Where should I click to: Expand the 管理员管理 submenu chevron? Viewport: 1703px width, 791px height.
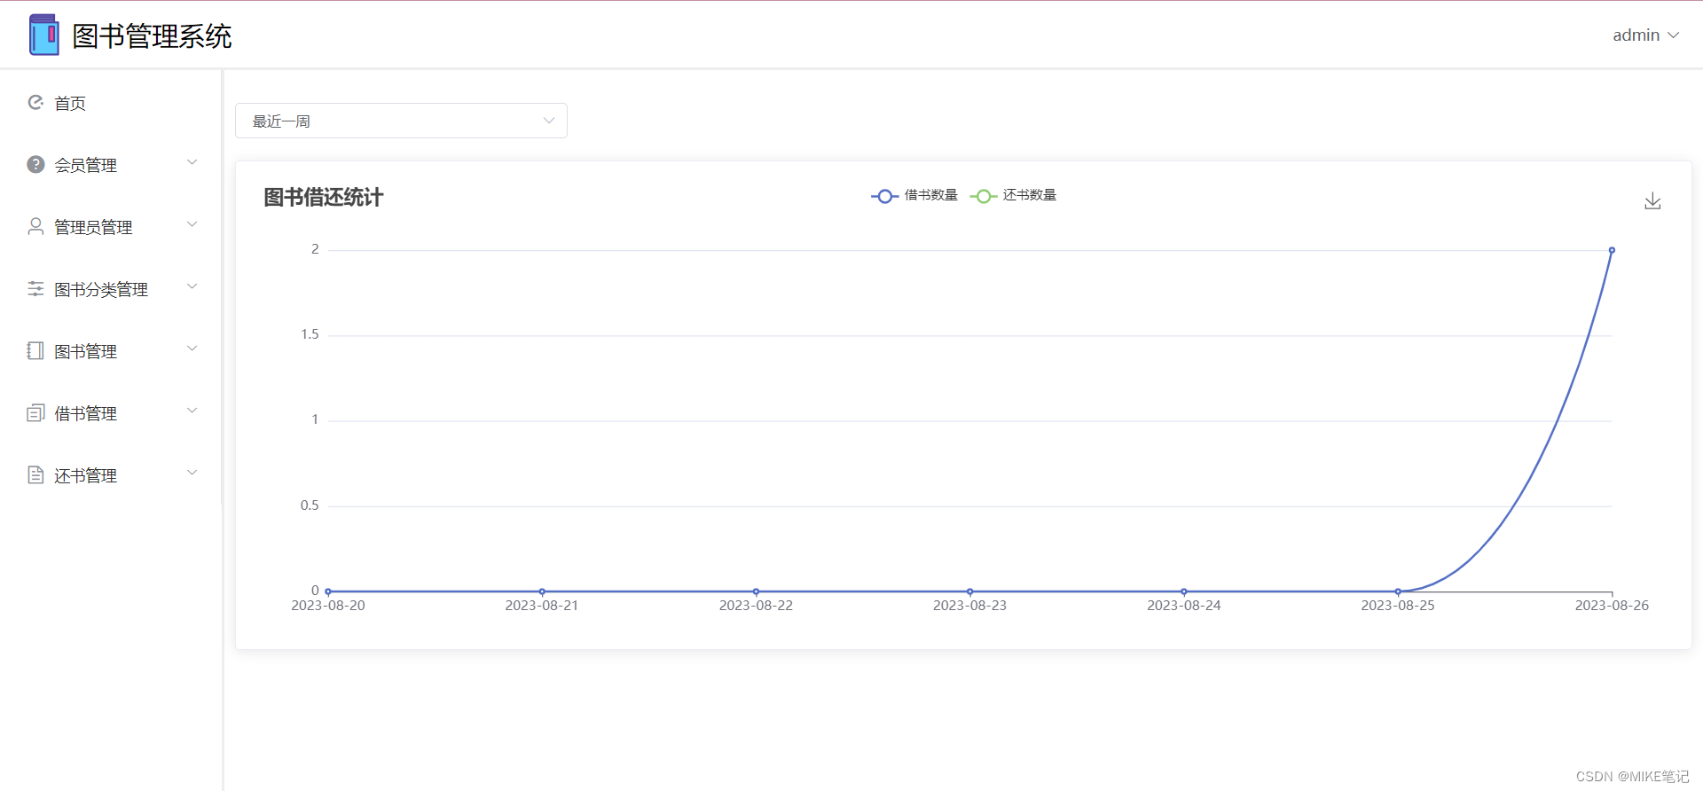192,224
